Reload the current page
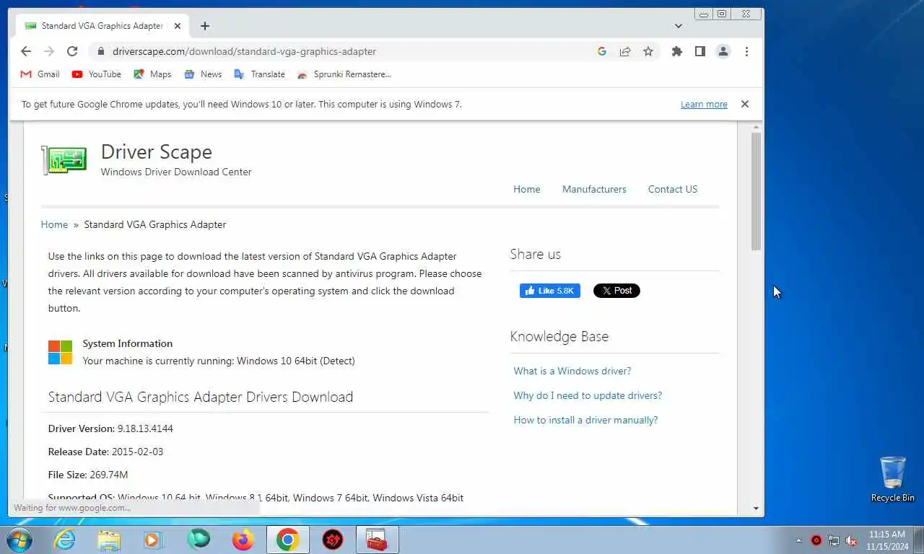This screenshot has height=554, width=924. click(72, 51)
